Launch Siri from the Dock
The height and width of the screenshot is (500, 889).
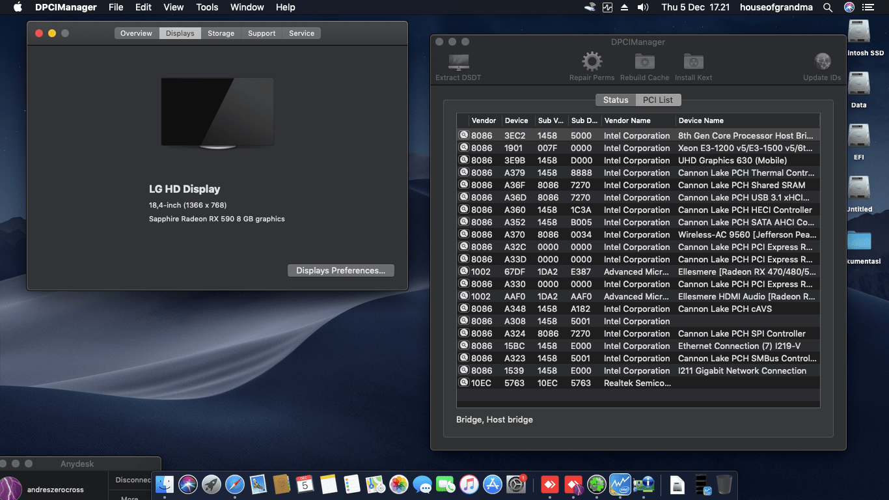tap(188, 484)
